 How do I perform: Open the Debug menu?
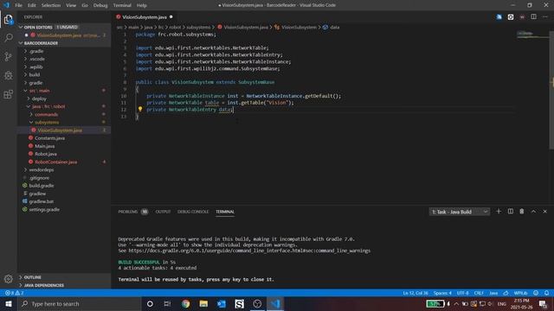[100, 5]
